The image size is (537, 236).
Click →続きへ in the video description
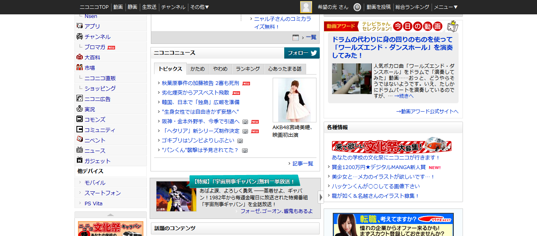[404, 96]
